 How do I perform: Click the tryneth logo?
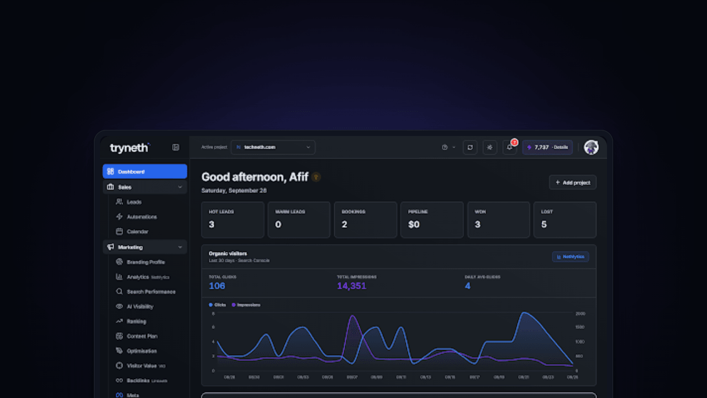click(129, 148)
